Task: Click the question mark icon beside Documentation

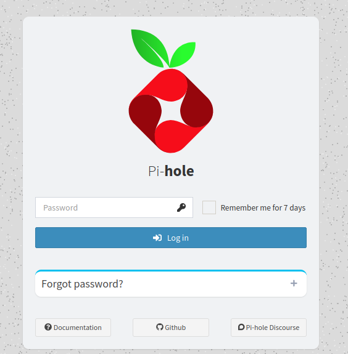Action: pos(48,327)
